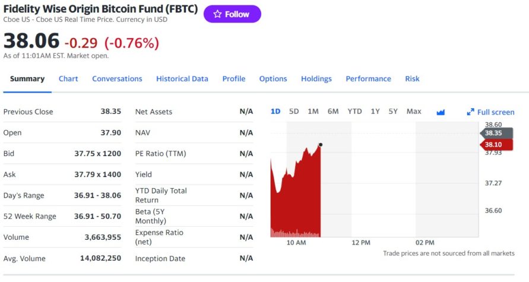
Task: Pick the 5Y chart range
Action: click(x=393, y=112)
